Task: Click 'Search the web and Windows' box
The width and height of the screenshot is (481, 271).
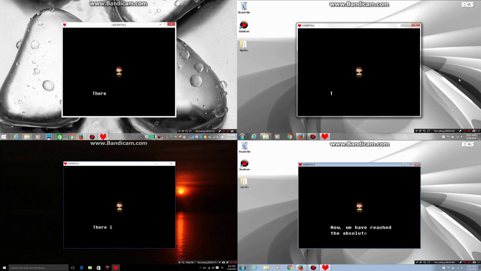Action: 38,268
